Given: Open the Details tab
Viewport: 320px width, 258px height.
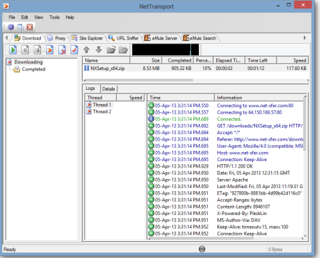Looking at the screenshot, I should coord(108,89).
